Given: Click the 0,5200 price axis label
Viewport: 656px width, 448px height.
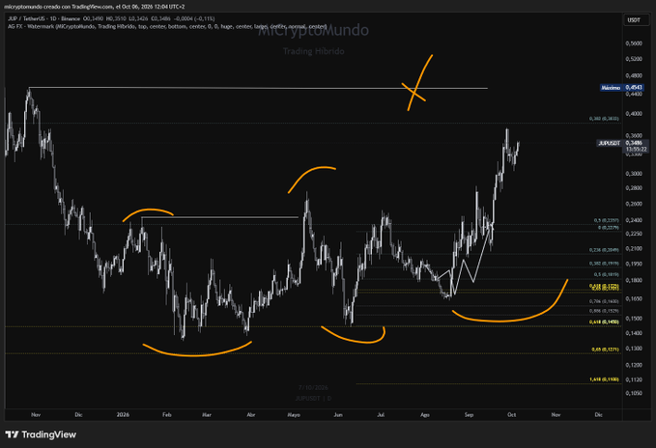Looking at the screenshot, I should (634, 59).
